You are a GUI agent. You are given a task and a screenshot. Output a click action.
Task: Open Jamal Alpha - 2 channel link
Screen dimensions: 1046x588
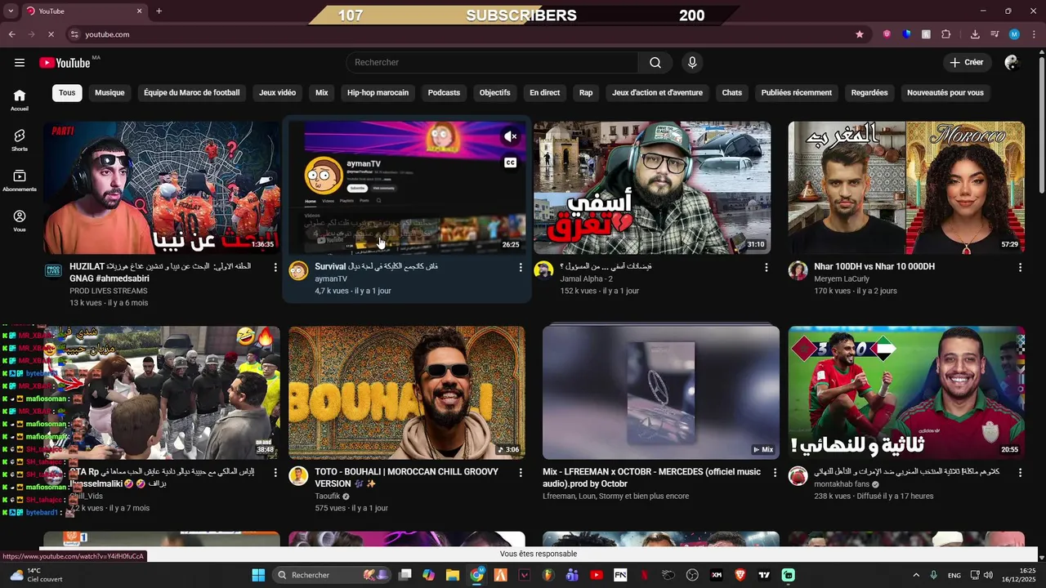click(x=586, y=279)
